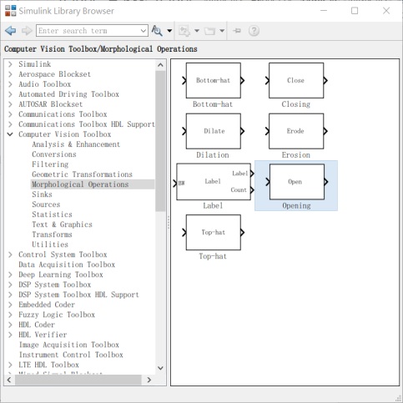Open the add-to-model dropdown arrow
Image resolution: width=403 pixels, height=403 pixels.
pos(197,31)
